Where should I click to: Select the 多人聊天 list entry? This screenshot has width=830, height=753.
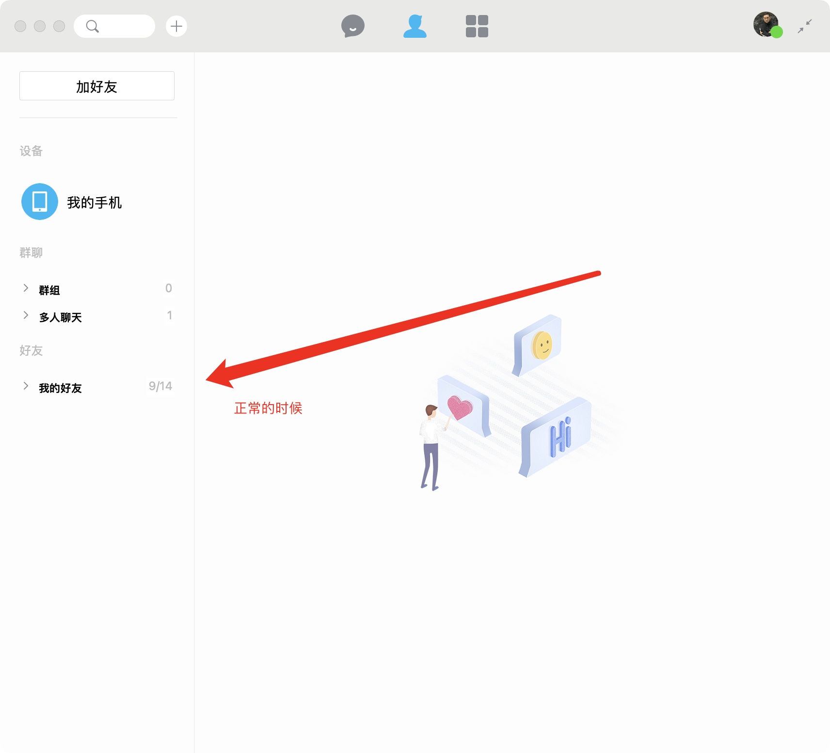pos(61,317)
